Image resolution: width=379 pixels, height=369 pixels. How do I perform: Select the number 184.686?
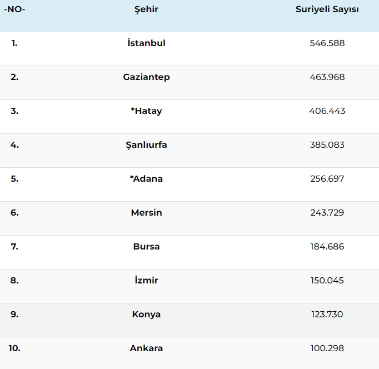(x=327, y=247)
